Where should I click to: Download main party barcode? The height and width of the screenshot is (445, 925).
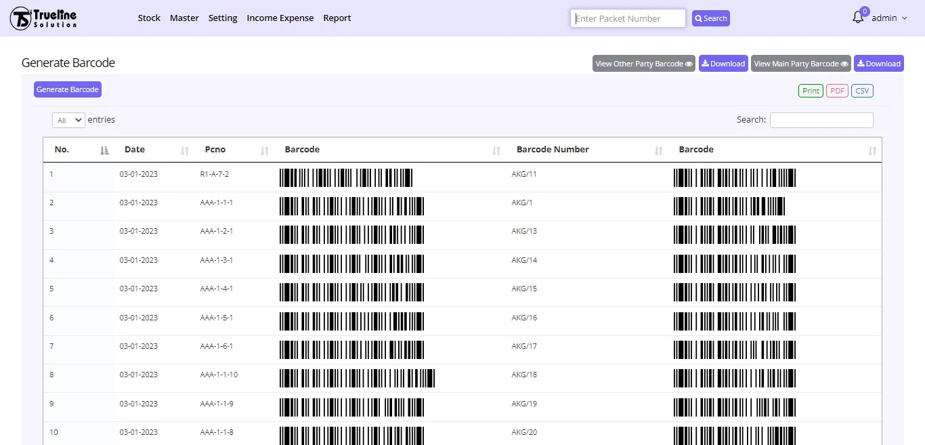(x=879, y=64)
